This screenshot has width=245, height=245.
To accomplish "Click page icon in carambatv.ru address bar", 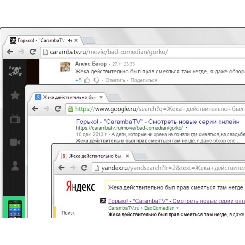I will [x=45, y=52].
